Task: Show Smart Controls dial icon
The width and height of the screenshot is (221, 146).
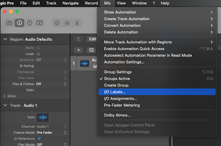Action: pyautogui.click(x=58, y=23)
